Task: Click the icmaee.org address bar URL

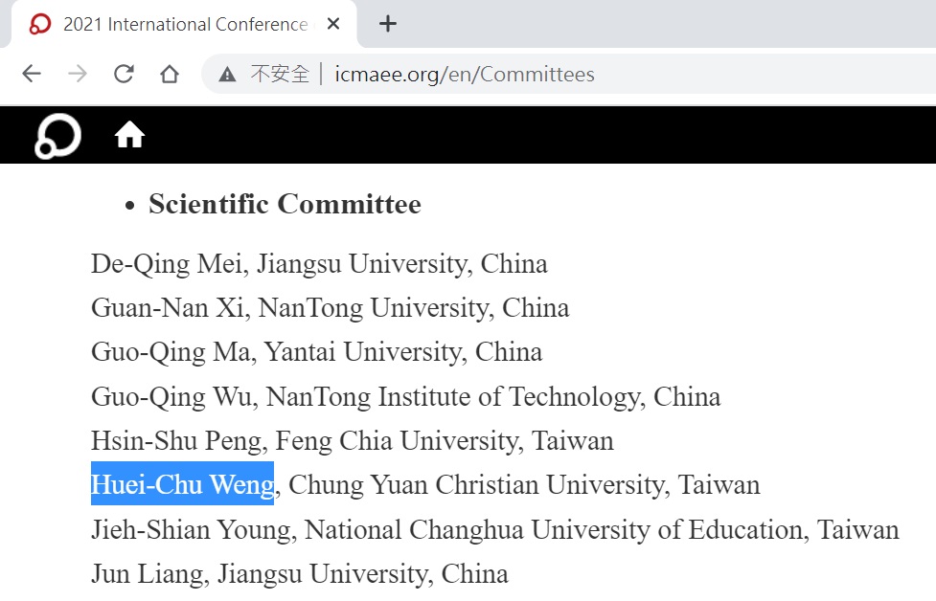Action: (465, 75)
